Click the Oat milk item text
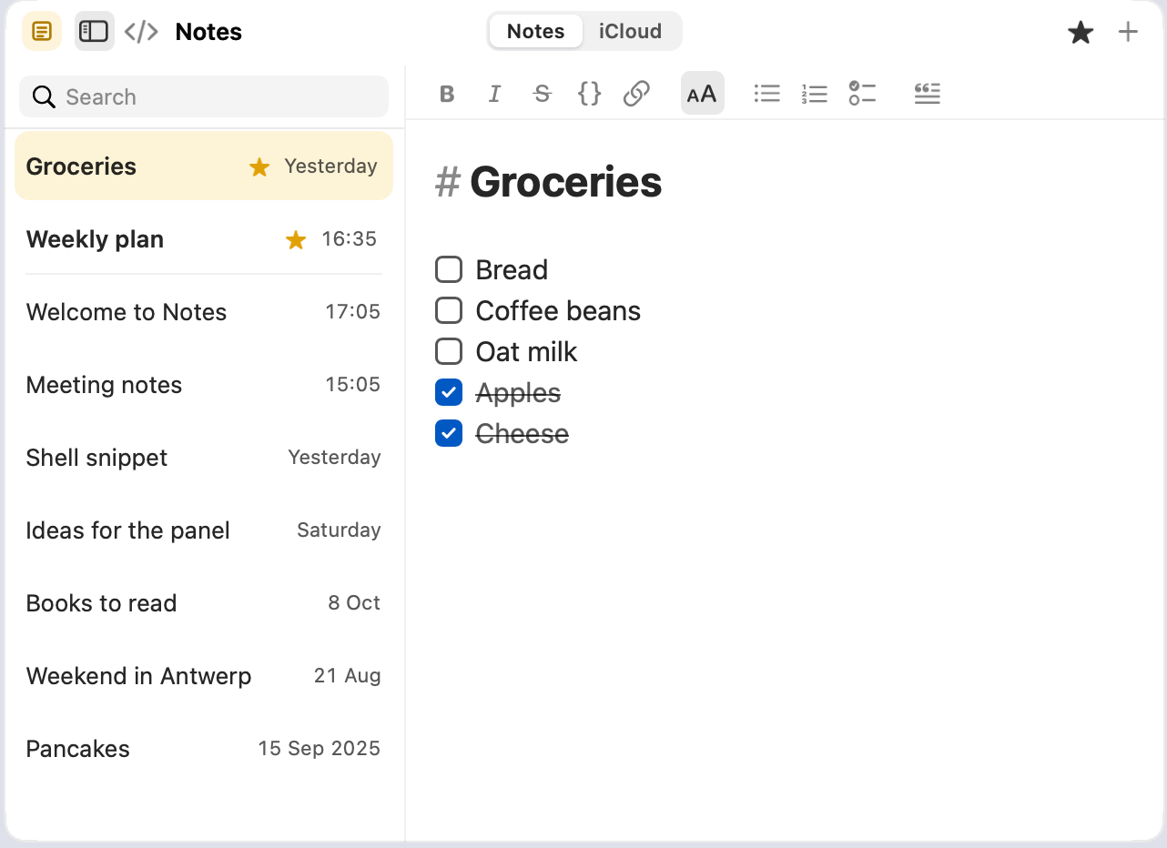Image resolution: width=1167 pixels, height=848 pixels. pyautogui.click(x=526, y=352)
